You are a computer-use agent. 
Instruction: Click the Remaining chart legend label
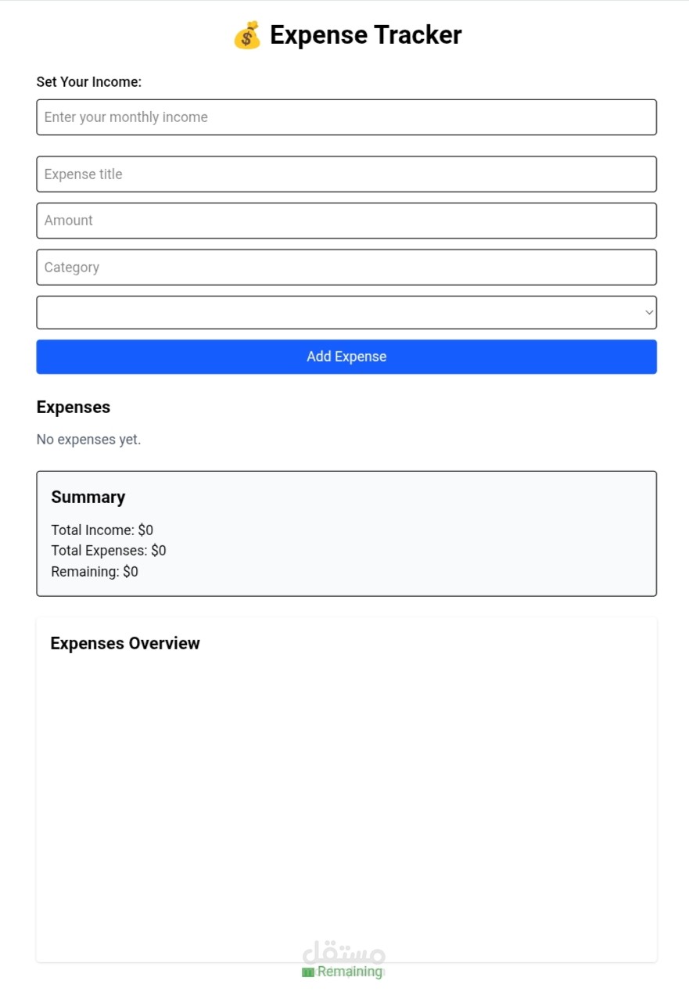click(x=350, y=972)
